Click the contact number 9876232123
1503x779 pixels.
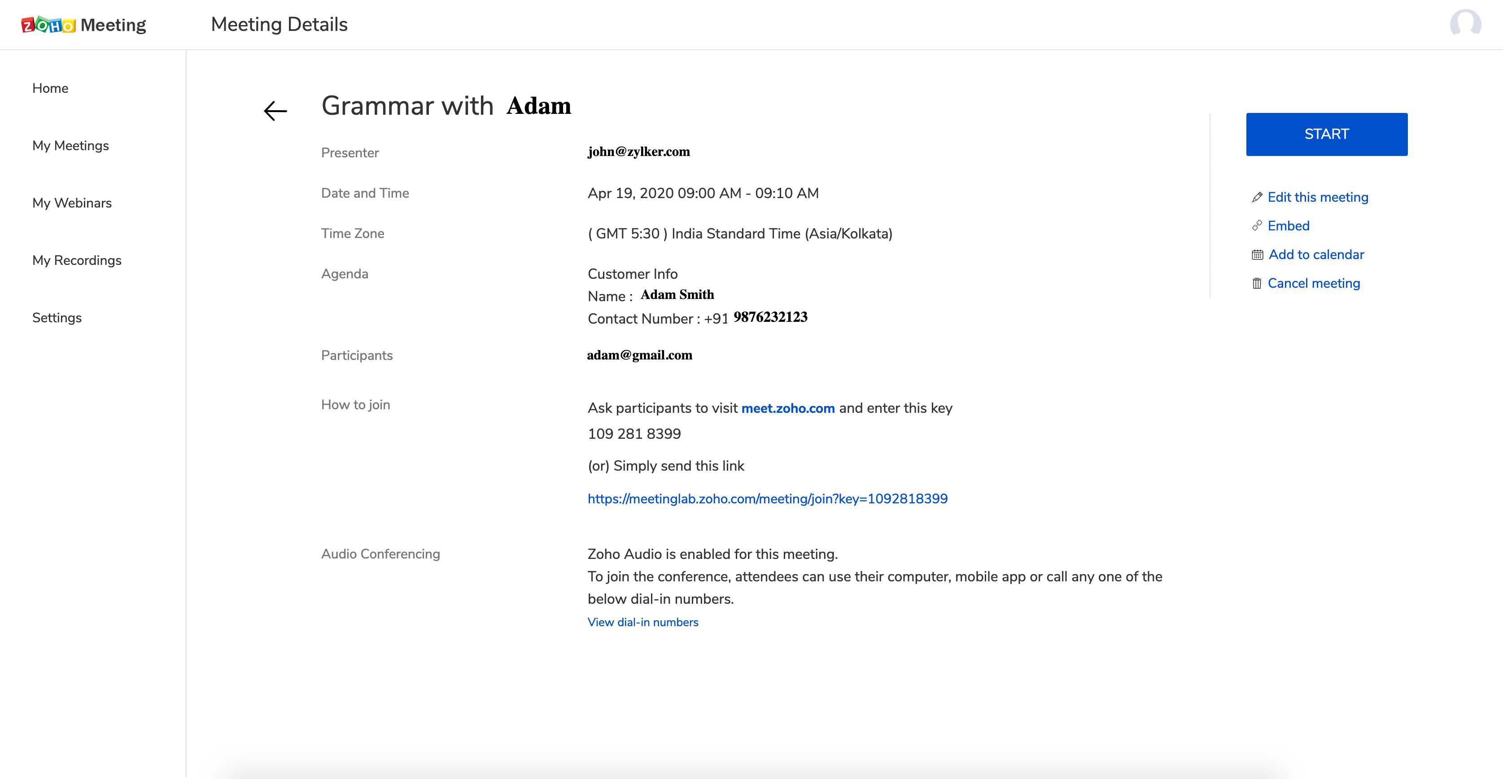[x=770, y=317]
